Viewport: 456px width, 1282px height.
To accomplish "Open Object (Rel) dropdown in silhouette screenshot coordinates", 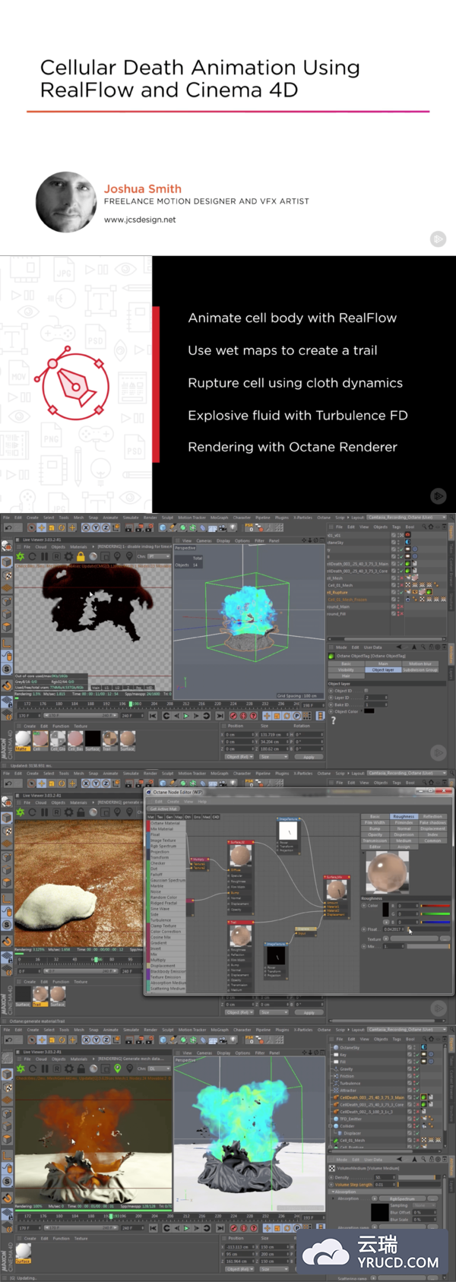I will click(x=239, y=756).
